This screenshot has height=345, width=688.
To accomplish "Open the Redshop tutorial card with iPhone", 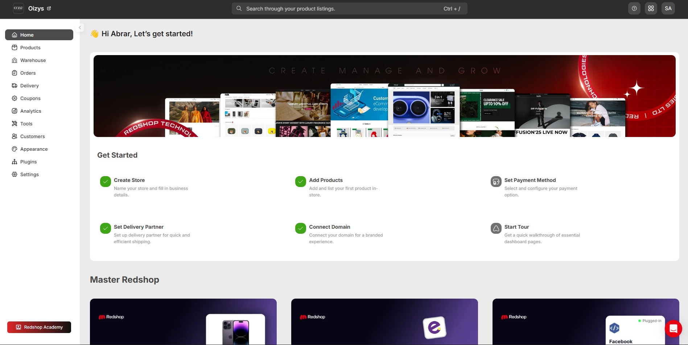I will pos(183,322).
